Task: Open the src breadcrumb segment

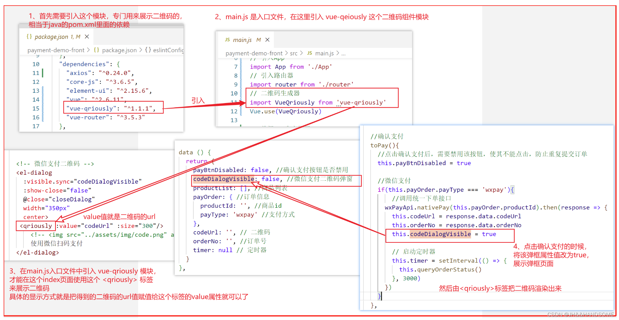Action: tap(294, 53)
